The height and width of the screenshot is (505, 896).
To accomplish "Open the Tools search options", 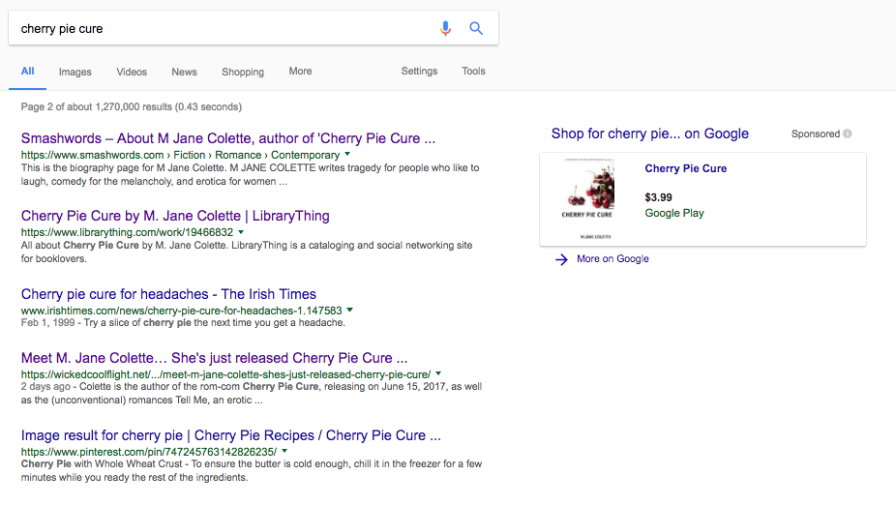I will [473, 72].
